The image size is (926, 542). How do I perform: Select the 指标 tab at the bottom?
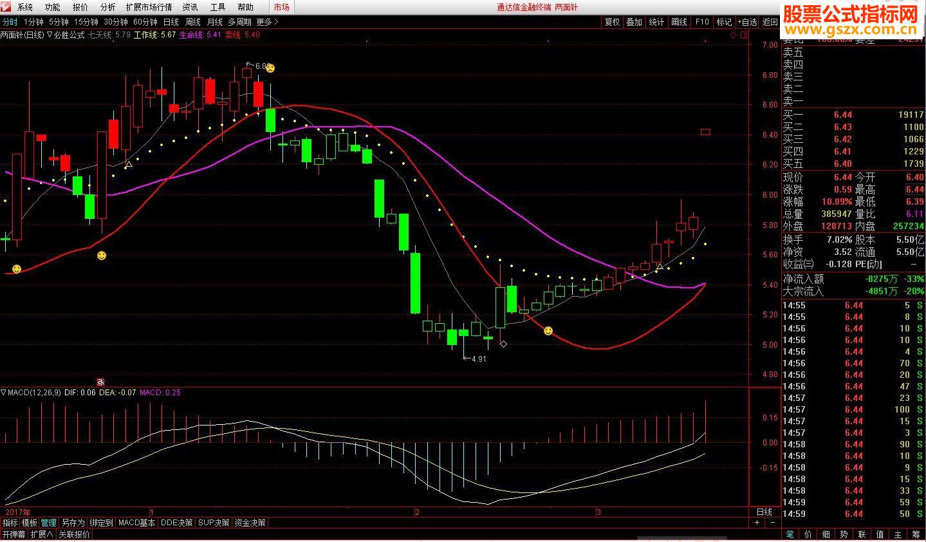10,523
